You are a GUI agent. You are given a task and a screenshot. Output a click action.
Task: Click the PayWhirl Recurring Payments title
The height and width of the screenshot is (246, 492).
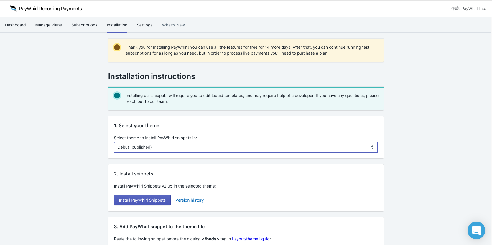pyautogui.click(x=50, y=9)
